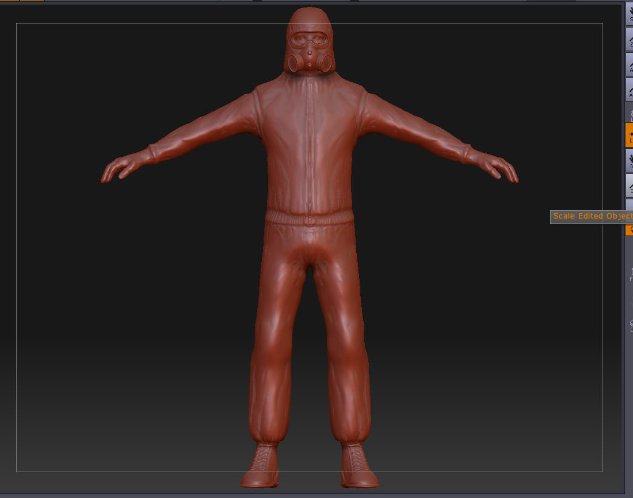Select the Zoom button labeled Z

(x=630, y=39)
